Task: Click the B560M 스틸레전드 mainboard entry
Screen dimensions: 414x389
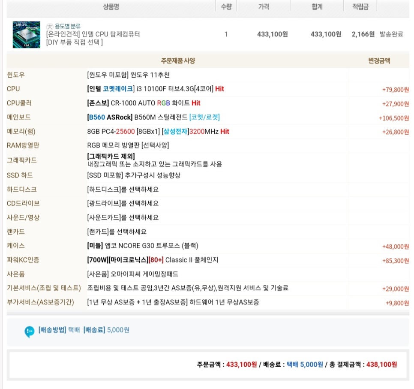Action: click(x=153, y=117)
